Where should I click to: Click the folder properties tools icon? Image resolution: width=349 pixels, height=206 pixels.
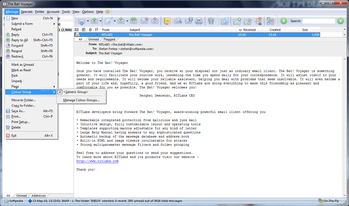247,21
